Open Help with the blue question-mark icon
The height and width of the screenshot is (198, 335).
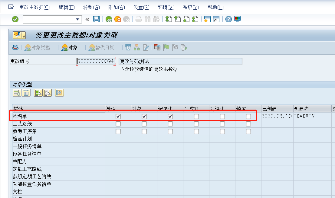click(x=228, y=19)
